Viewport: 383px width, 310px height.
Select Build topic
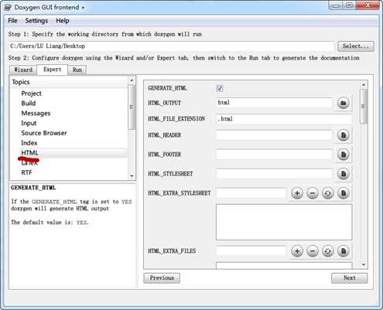(29, 103)
